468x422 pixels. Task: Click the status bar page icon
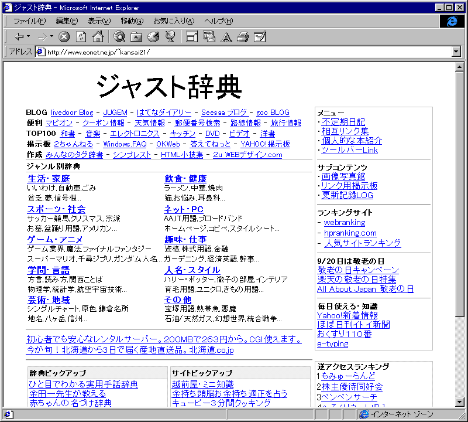point(8,414)
